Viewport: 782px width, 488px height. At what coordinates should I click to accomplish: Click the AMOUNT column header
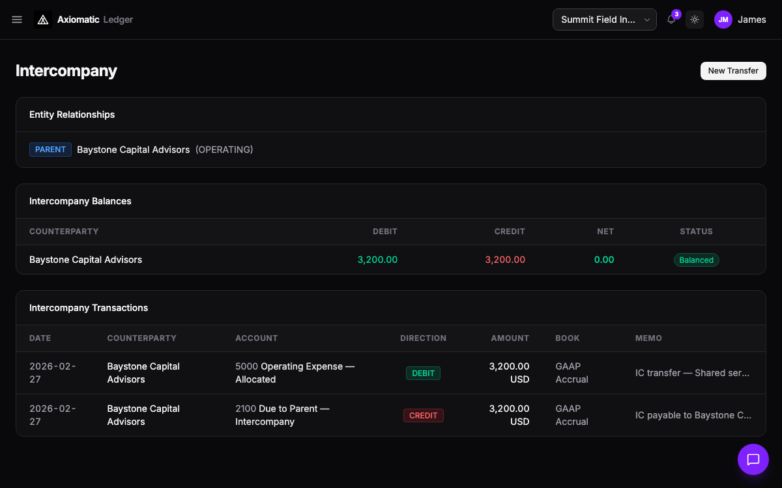click(x=510, y=338)
